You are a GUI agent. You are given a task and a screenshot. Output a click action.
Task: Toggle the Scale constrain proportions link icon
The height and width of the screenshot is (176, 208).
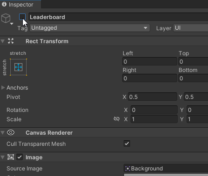click(x=117, y=119)
